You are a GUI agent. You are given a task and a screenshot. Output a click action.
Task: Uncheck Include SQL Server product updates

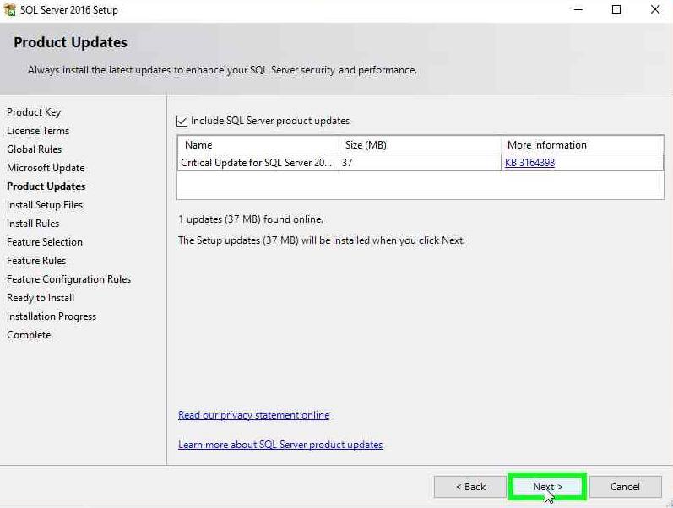coord(182,121)
